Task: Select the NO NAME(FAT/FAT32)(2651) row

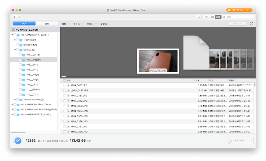Action: (x=34, y=114)
